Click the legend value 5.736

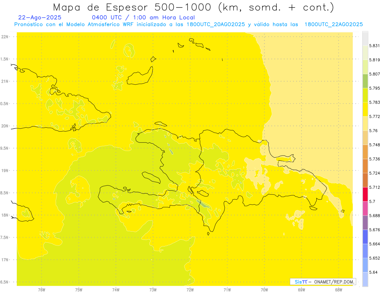pyautogui.click(x=374, y=159)
